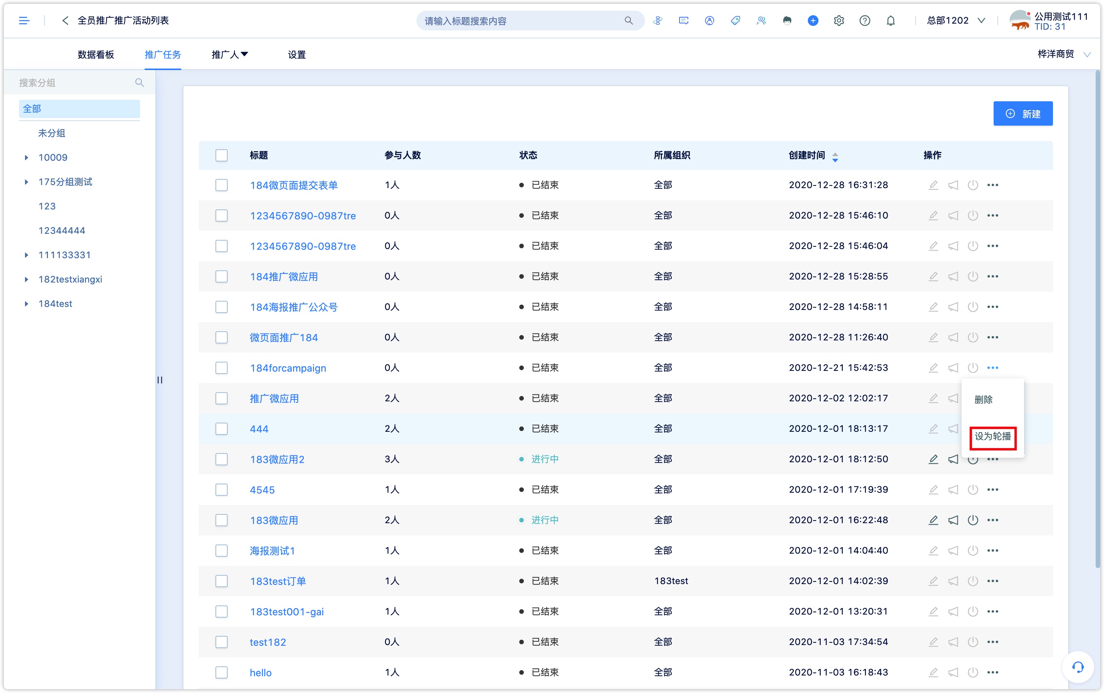Expand the 184test group
1104x693 pixels.
[27, 304]
